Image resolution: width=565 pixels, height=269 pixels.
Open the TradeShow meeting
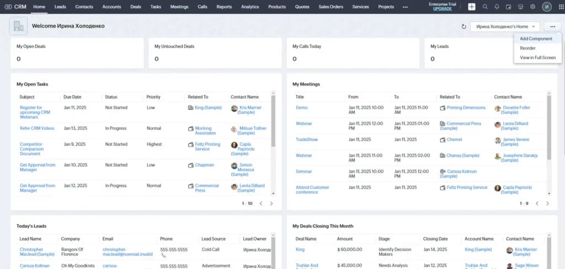(x=307, y=139)
